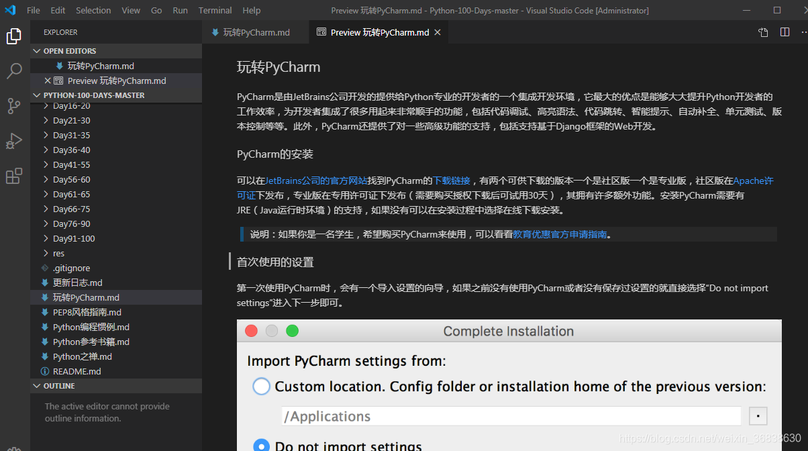
Task: Click the info icon of README.md
Action: pyautogui.click(x=45, y=371)
